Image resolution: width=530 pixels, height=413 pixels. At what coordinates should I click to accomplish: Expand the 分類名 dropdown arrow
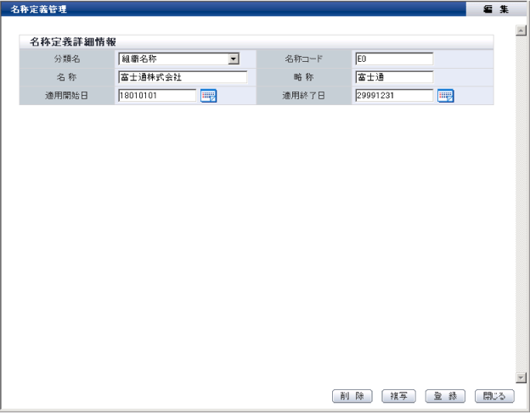click(234, 59)
